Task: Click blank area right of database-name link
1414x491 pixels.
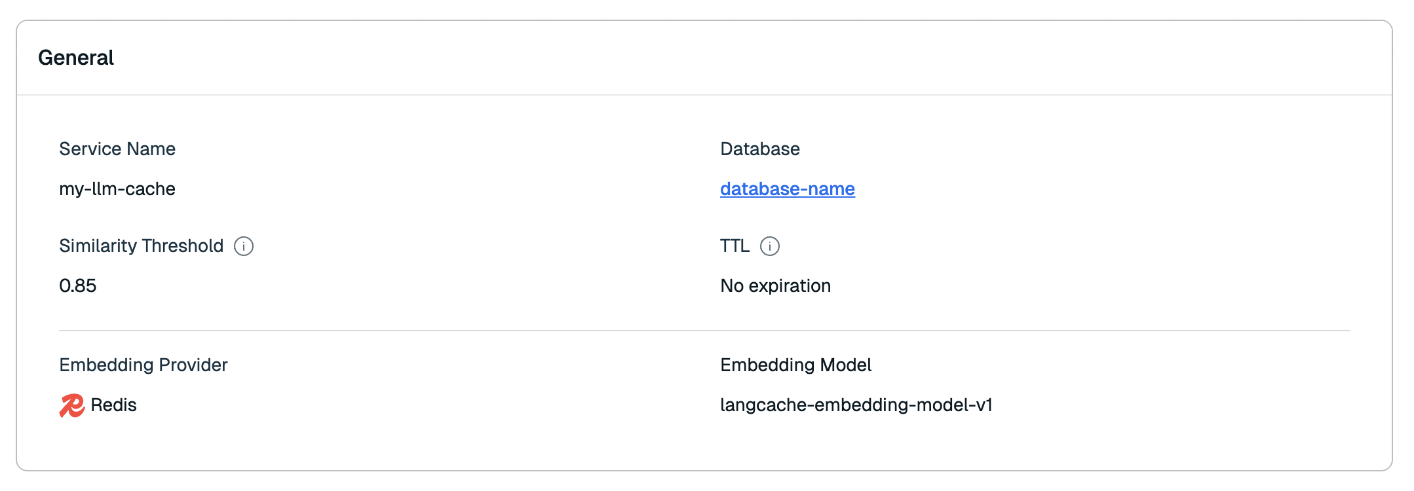Action: [1081, 189]
